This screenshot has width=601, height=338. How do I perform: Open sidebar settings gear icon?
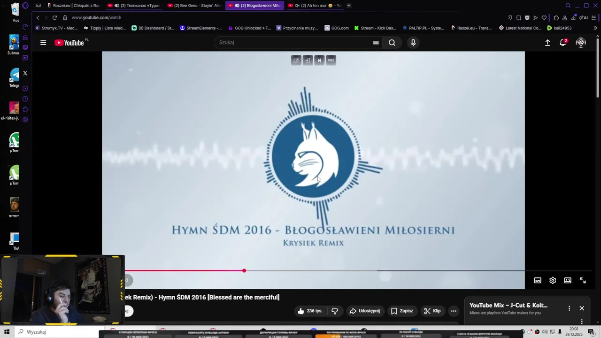pos(25,119)
